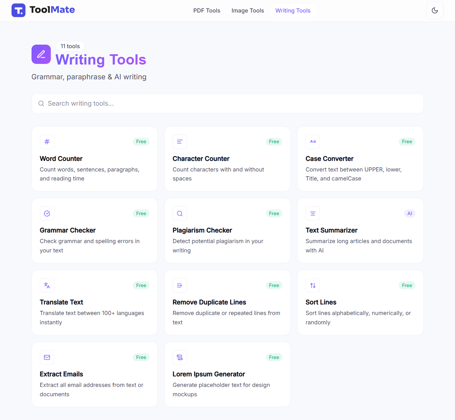Click the Free badge on Character Counter
The height and width of the screenshot is (420, 455).
coord(274,142)
